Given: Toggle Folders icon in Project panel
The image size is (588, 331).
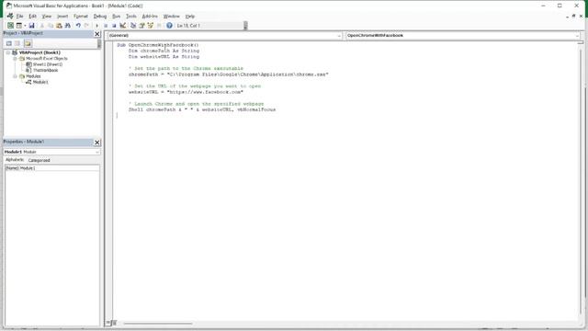Looking at the screenshot, I should [28, 43].
